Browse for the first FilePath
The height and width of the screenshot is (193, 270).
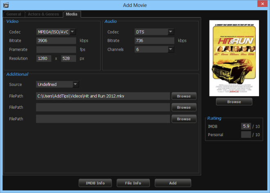point(184,96)
